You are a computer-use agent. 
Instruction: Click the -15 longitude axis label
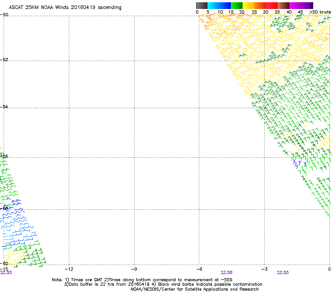point(4,269)
